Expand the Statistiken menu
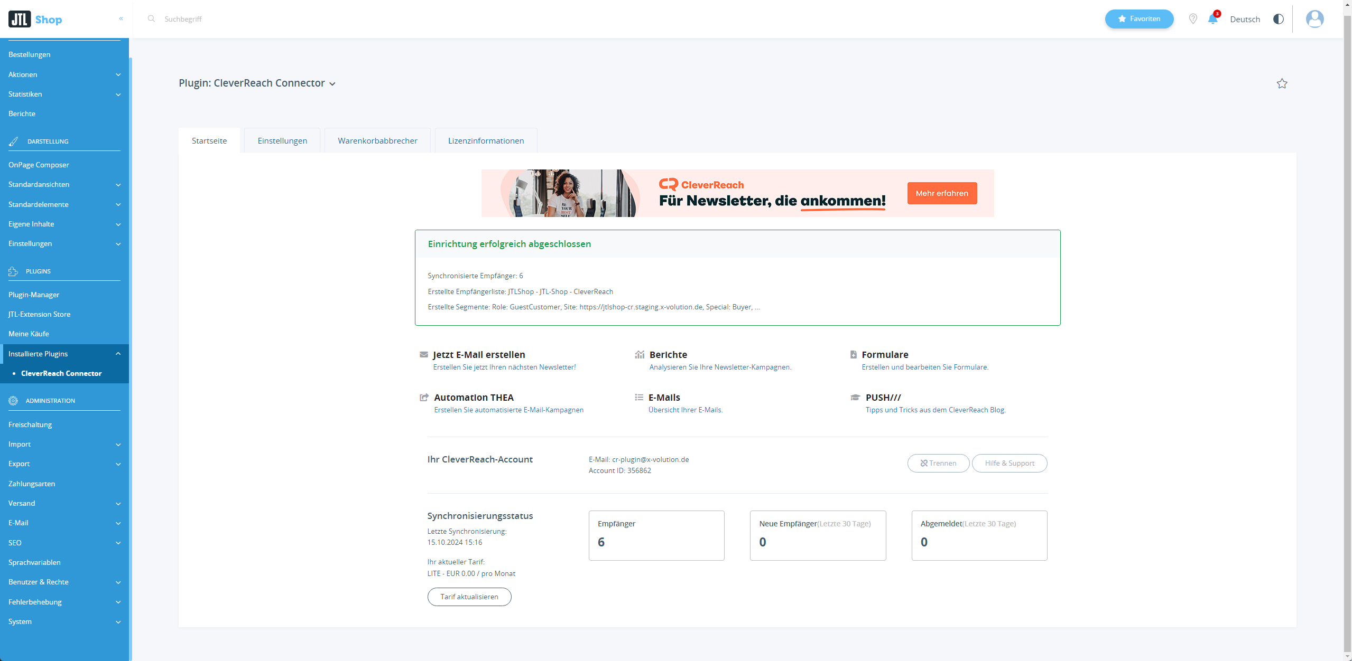The width and height of the screenshot is (1352, 661). pos(64,94)
